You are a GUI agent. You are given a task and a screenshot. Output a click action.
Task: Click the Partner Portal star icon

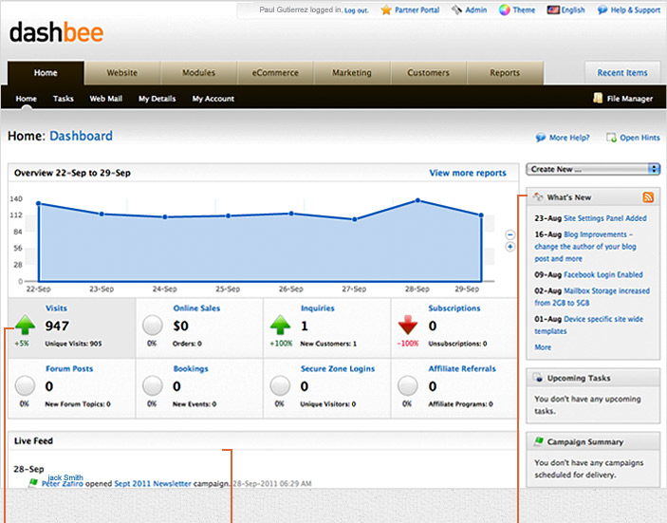[x=386, y=9]
